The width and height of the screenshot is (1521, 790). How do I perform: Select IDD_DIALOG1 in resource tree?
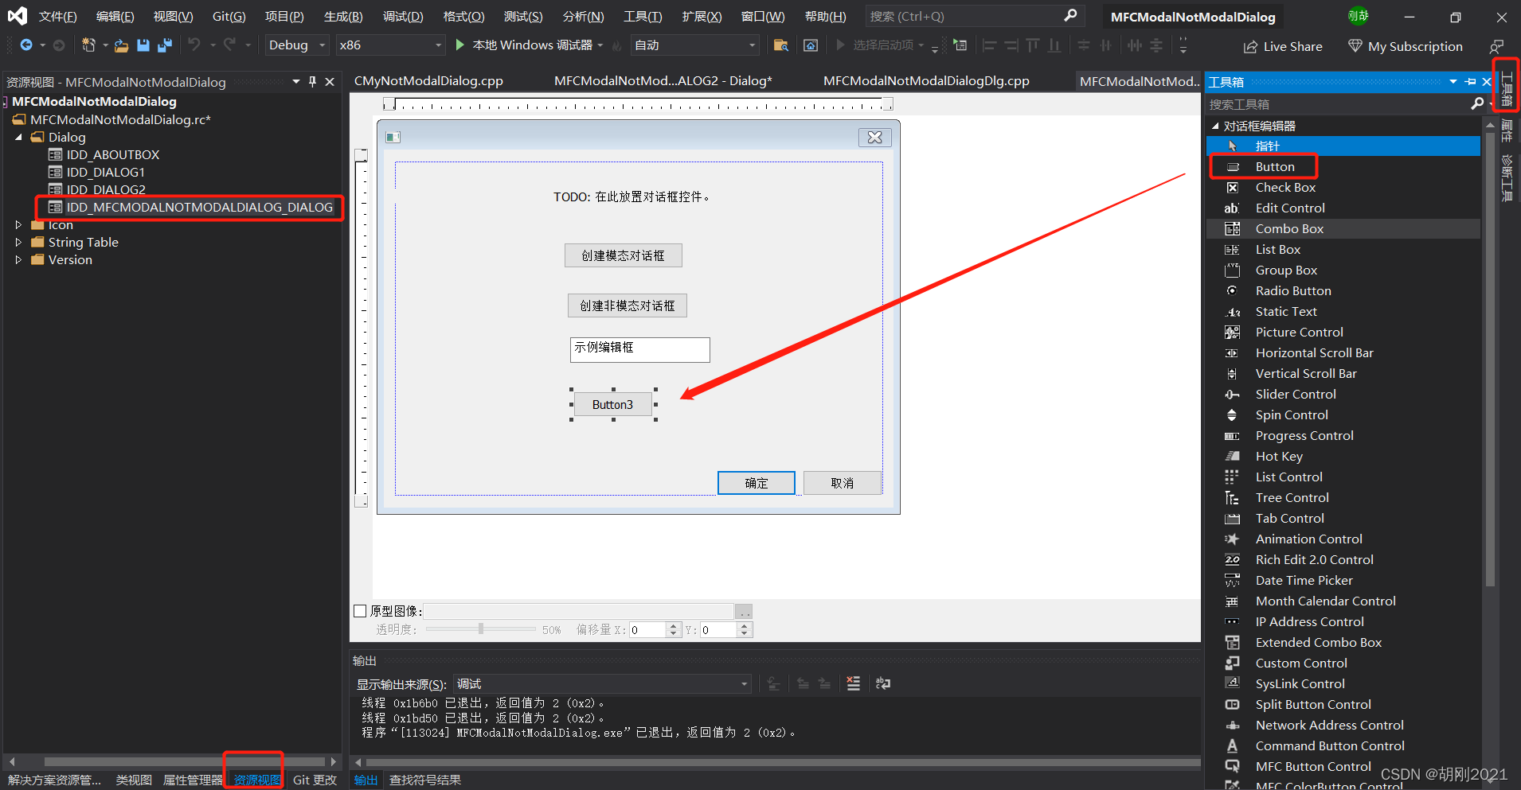pyautogui.click(x=105, y=173)
